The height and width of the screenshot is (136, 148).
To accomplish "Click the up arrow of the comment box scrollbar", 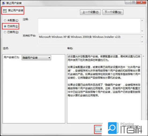I will pos(142,20).
